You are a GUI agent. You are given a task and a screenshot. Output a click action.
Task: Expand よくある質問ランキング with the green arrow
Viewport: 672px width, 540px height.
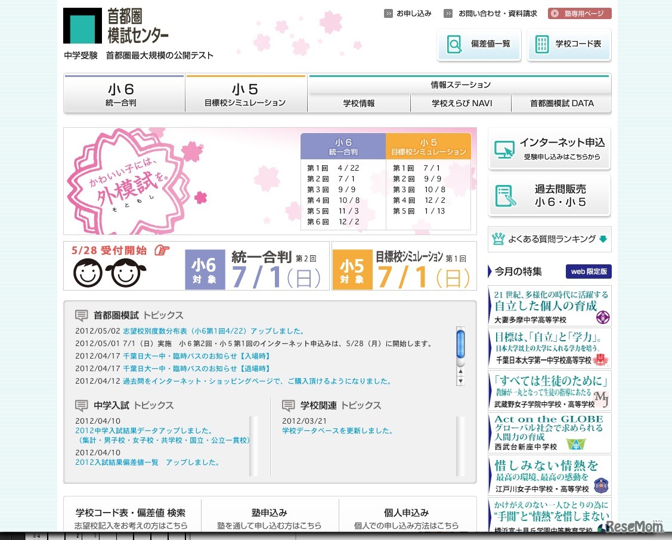602,239
